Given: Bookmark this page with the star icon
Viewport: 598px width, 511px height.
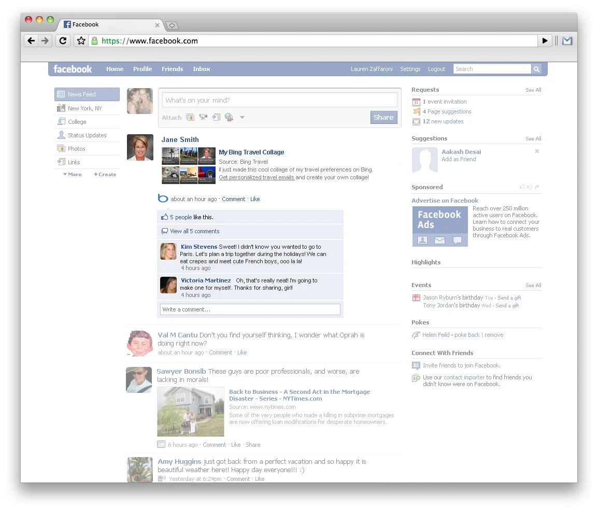Looking at the screenshot, I should (x=81, y=41).
